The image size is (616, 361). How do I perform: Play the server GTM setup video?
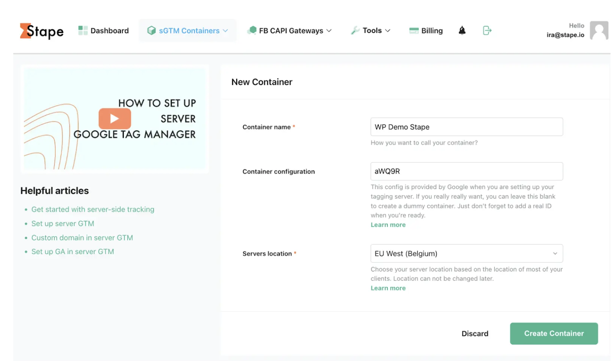click(115, 118)
